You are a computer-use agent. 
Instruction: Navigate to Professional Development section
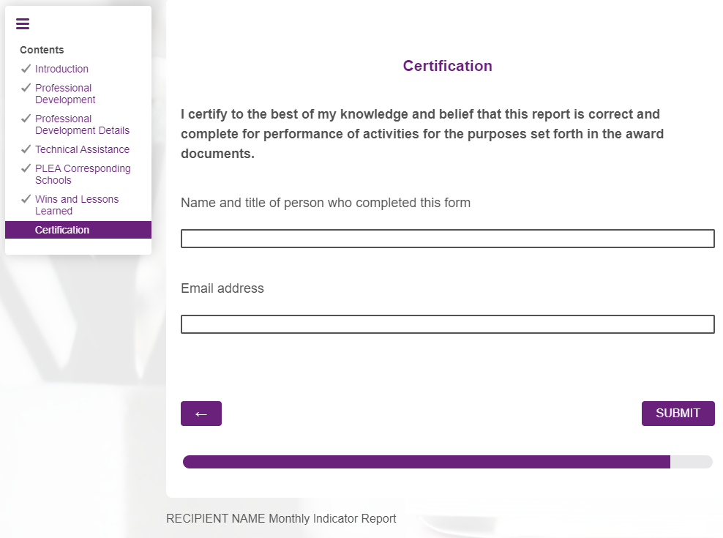(x=64, y=94)
